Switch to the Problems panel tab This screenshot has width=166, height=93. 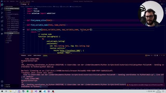(x=24, y=55)
